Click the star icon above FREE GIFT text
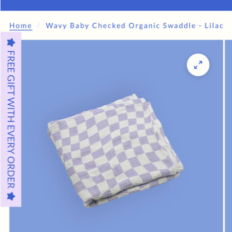 pos(11,42)
